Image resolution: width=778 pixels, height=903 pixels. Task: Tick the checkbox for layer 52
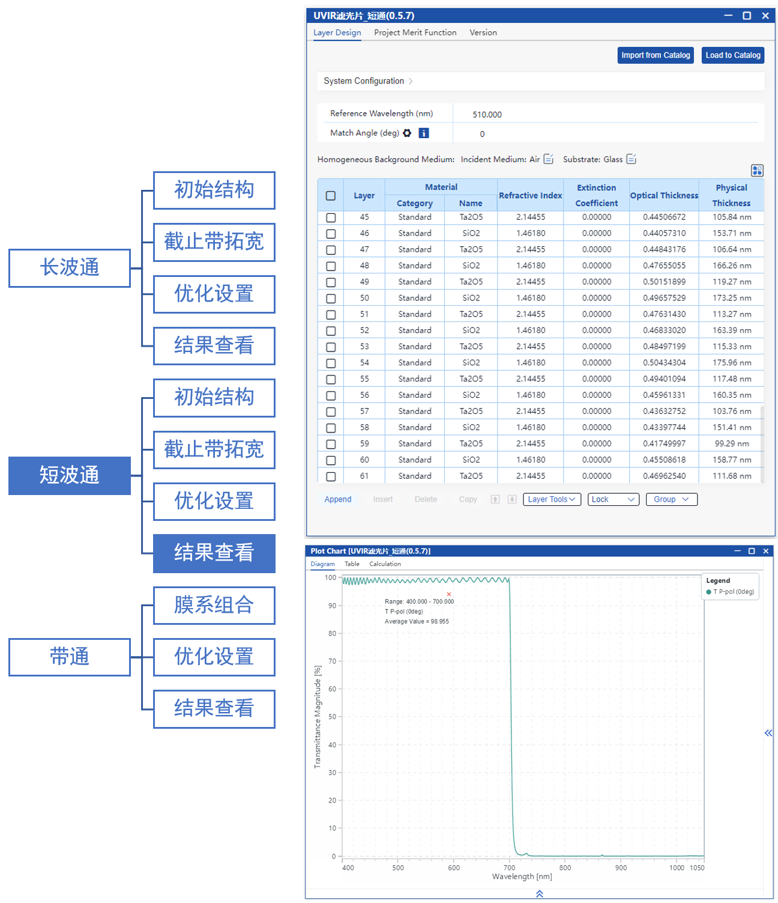tap(331, 331)
